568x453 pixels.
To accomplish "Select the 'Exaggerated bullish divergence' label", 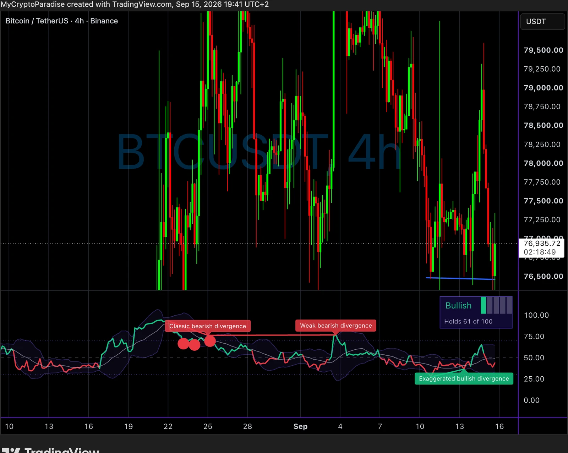I will [464, 378].
